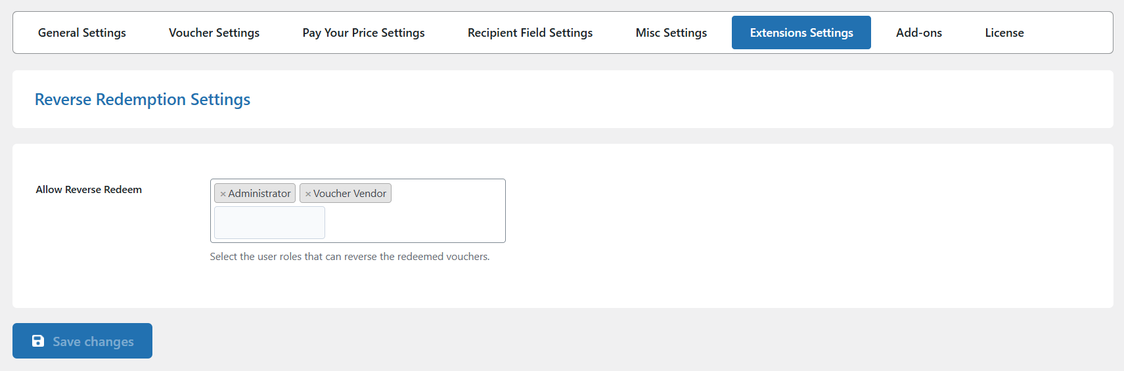Switch to Voucher Settings tab

click(x=214, y=33)
